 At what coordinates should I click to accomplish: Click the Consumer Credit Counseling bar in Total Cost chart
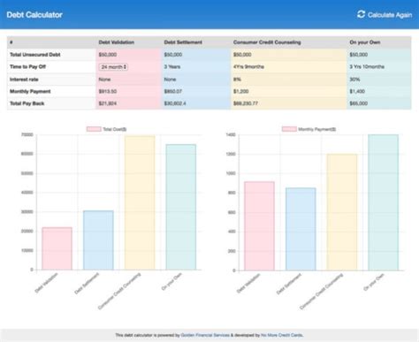click(x=140, y=202)
